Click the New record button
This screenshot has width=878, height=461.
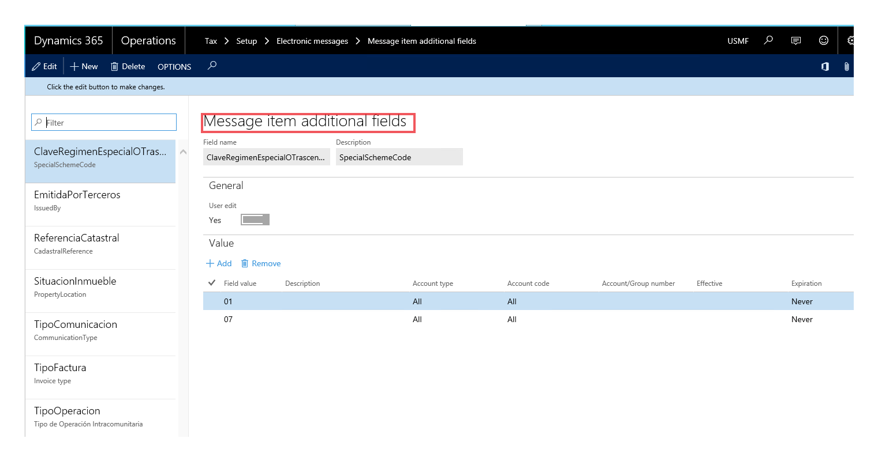point(84,66)
